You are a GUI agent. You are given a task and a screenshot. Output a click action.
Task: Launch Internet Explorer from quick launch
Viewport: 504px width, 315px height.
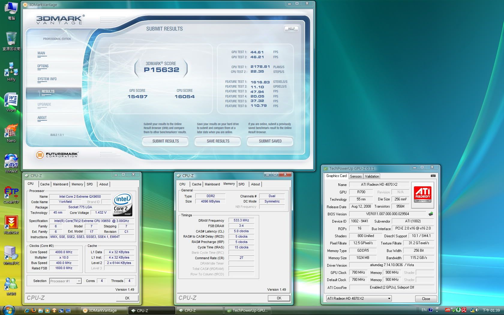(x=27, y=310)
